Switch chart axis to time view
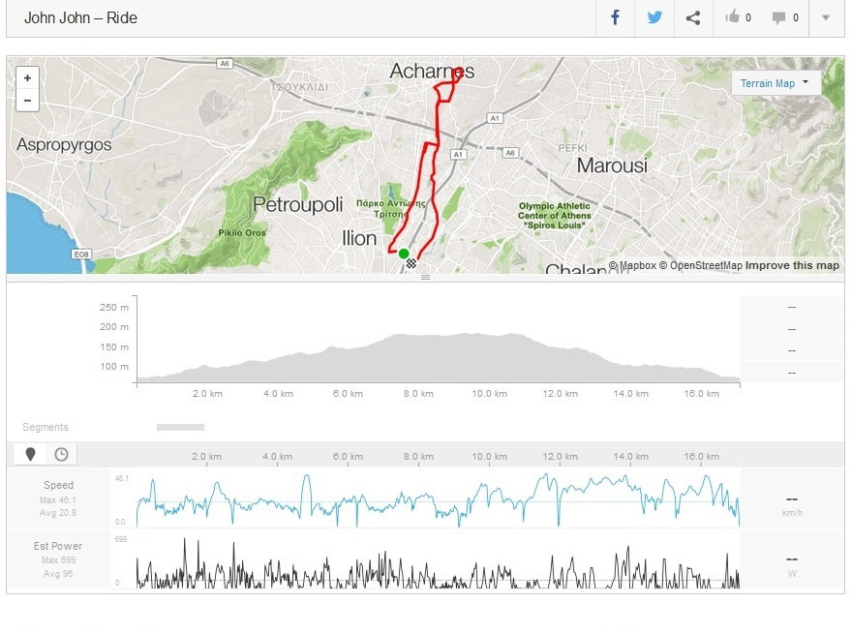The image size is (852, 633). click(x=61, y=454)
